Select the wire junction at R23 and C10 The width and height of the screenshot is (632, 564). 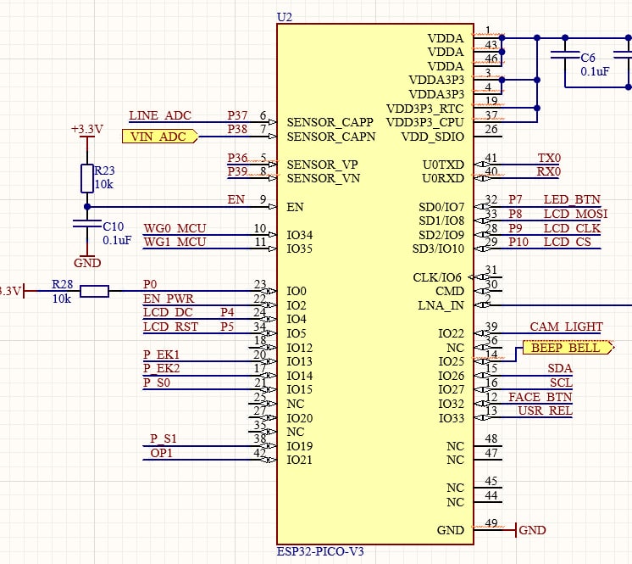[x=87, y=207]
